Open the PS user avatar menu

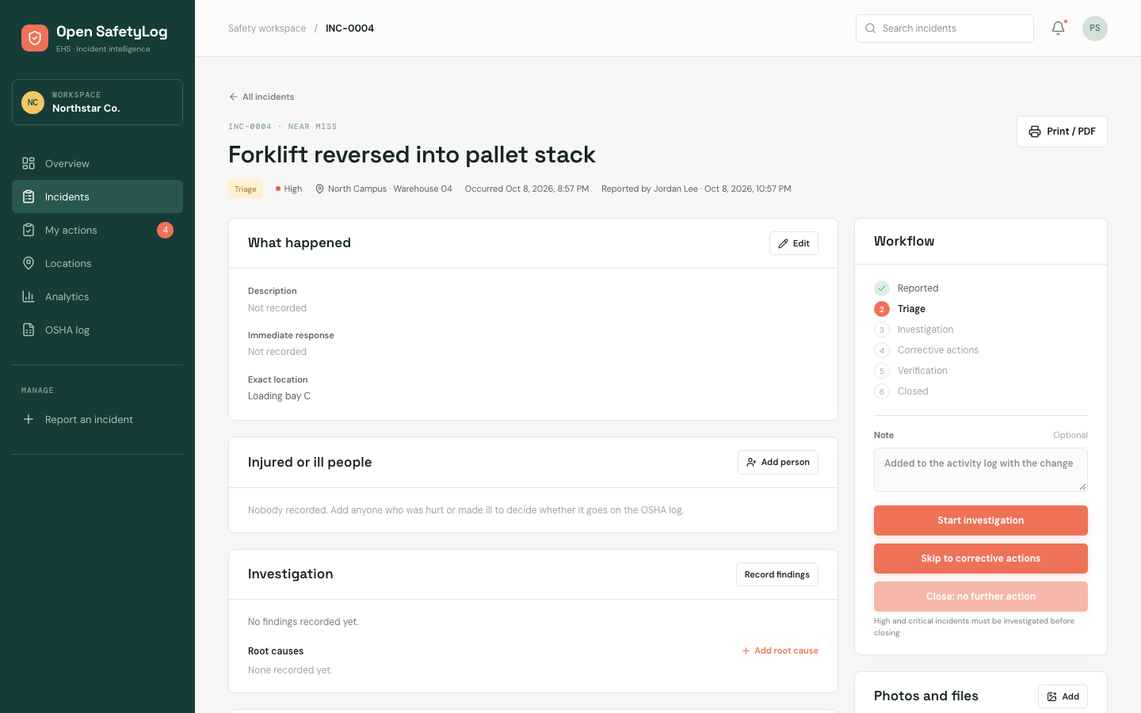pyautogui.click(x=1094, y=29)
